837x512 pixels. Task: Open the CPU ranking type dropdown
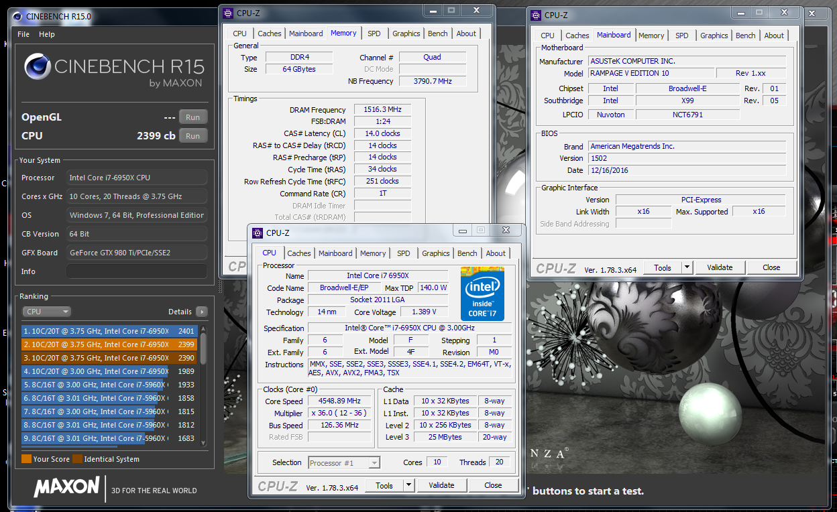[x=46, y=312]
